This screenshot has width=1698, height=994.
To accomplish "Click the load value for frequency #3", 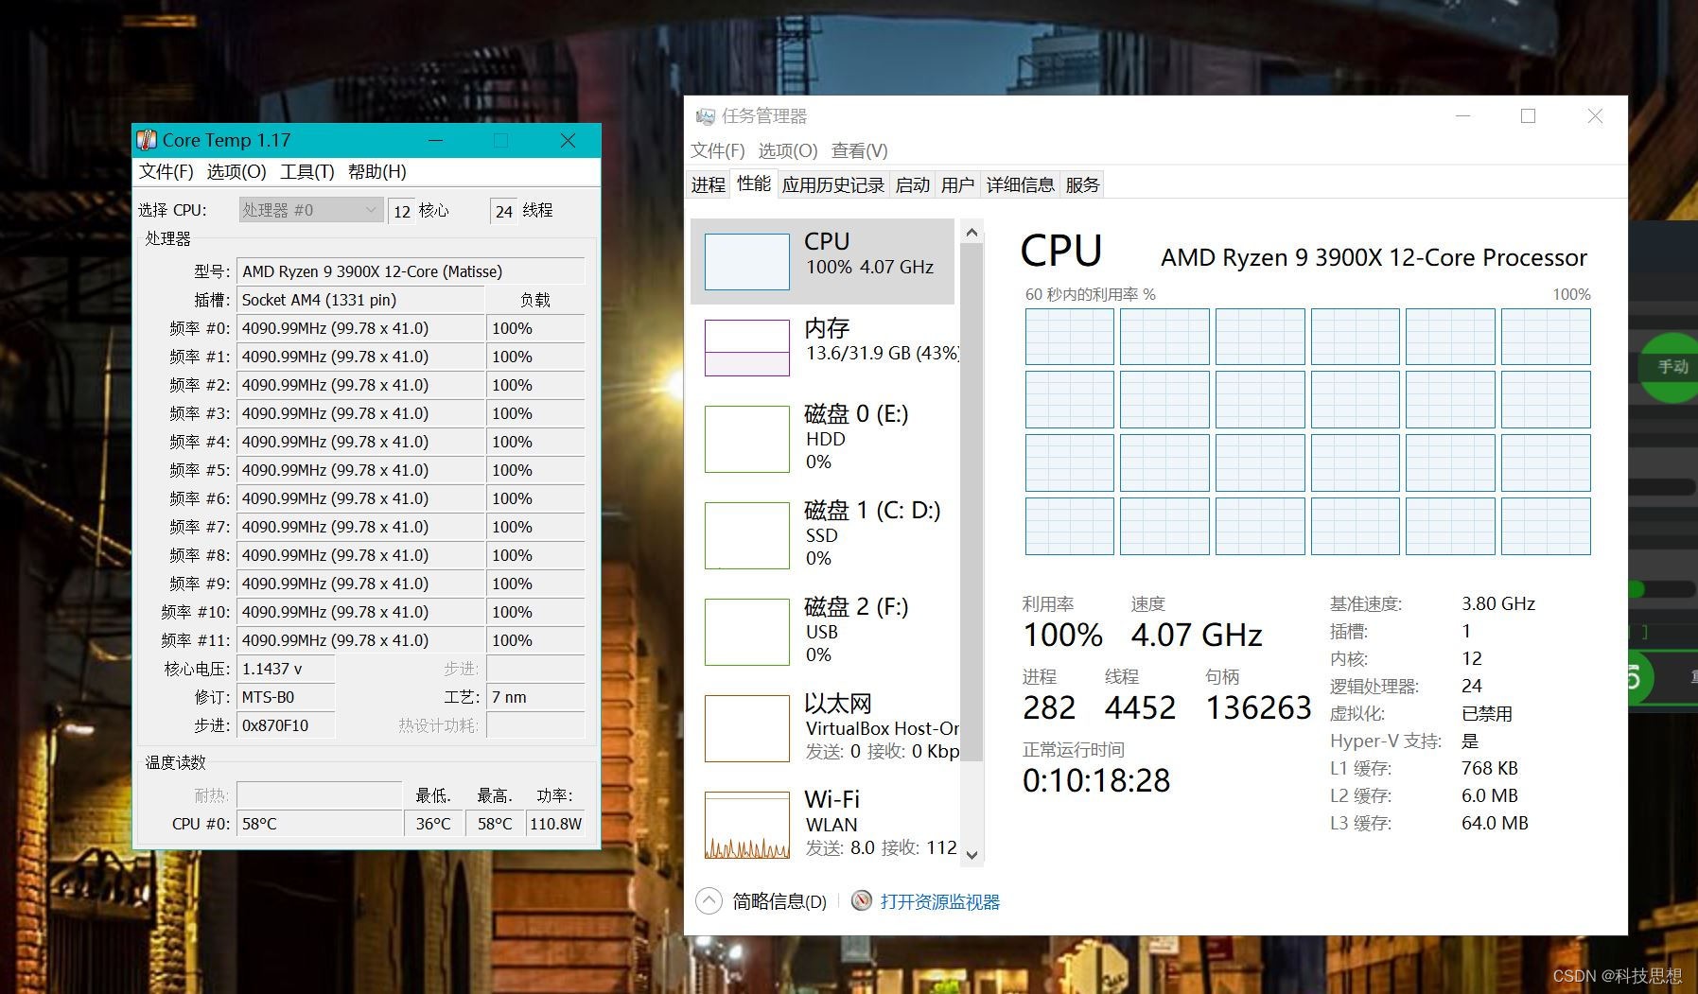I will 535,413.
